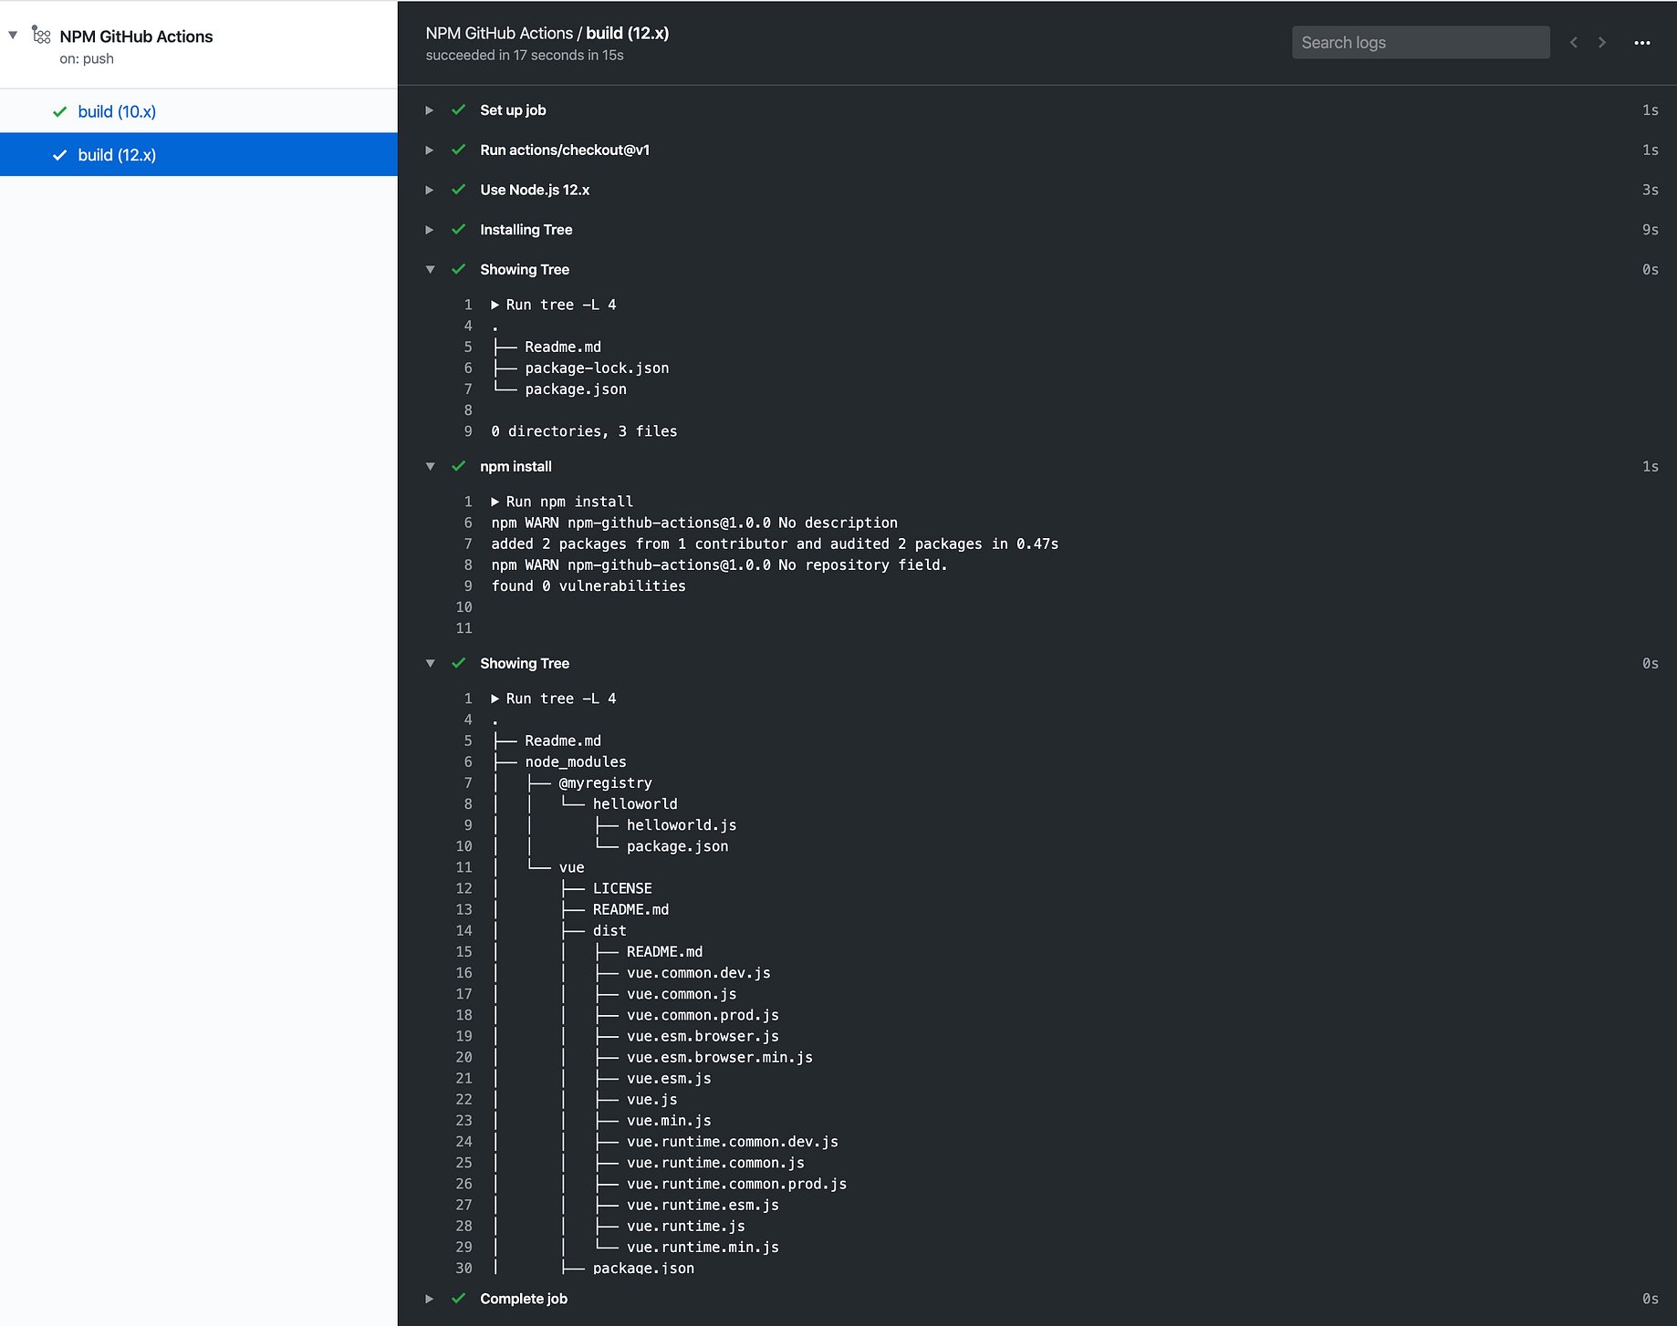Expand the Run actions/checkout@v1 step
Viewport: 1677px width, 1326px height.
[x=430, y=150]
